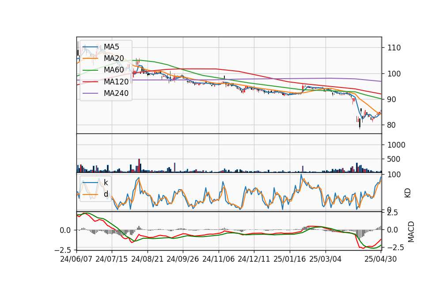Click the 25/03/04 date axis label
This screenshot has width=424, height=305.
point(326,259)
